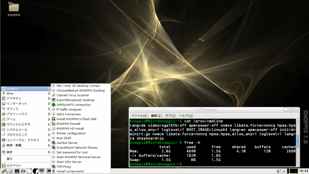Minimize the LXTerminal window
This screenshot has width=309, height=174.
[x=285, y=110]
